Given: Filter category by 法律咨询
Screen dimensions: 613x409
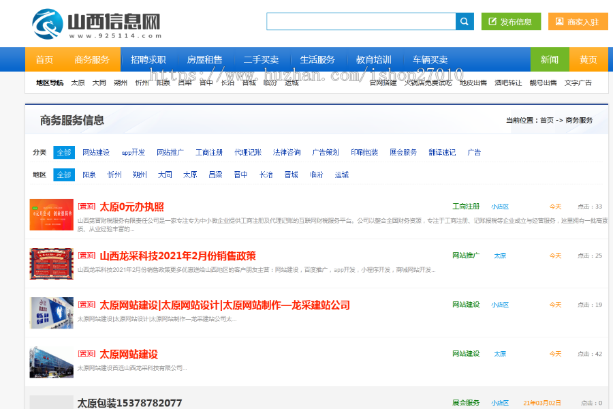Looking at the screenshot, I should tap(287, 152).
